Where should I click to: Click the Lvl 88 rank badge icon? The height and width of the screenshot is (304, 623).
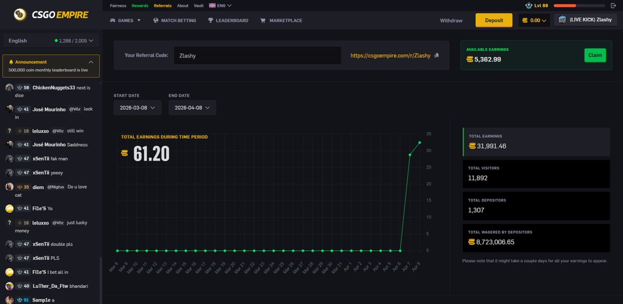tap(528, 6)
